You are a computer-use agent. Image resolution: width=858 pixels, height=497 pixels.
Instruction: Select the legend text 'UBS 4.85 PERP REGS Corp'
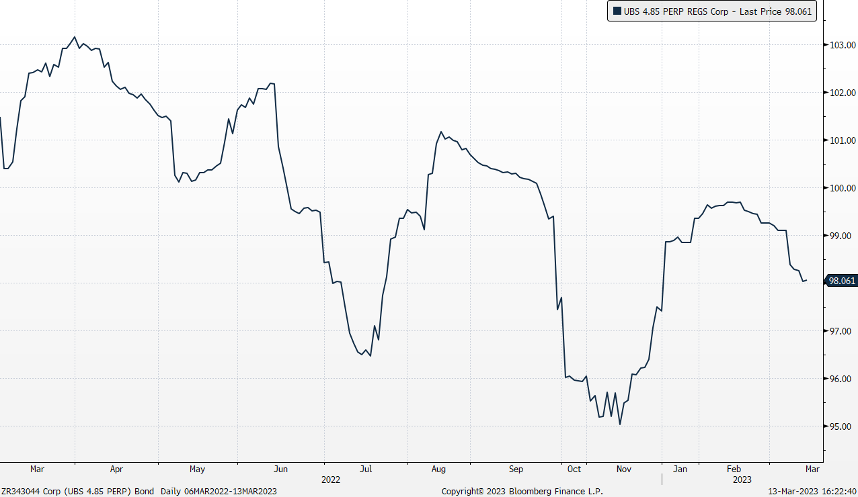pos(676,11)
